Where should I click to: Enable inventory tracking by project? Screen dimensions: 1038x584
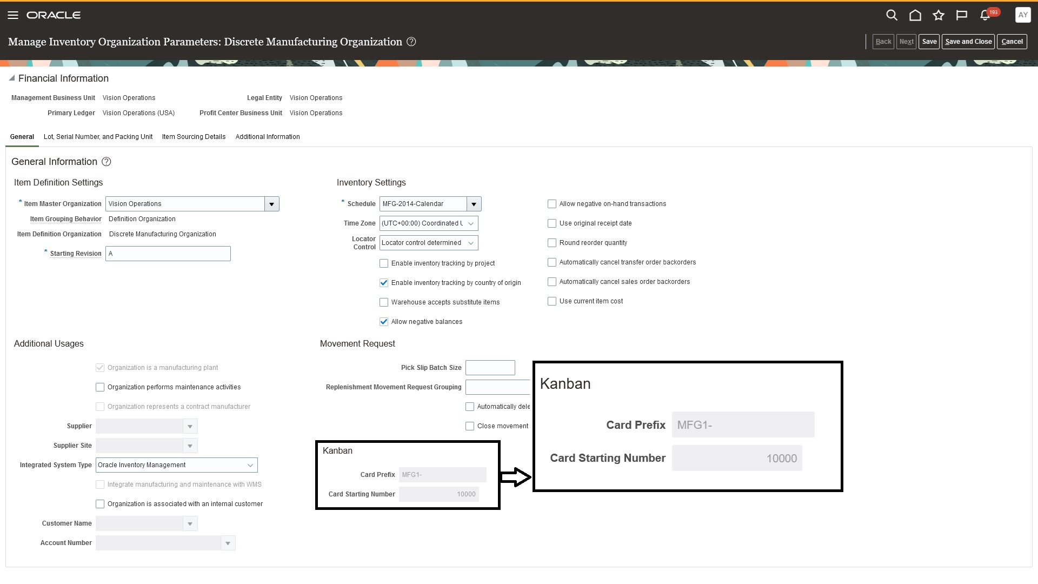click(384, 263)
